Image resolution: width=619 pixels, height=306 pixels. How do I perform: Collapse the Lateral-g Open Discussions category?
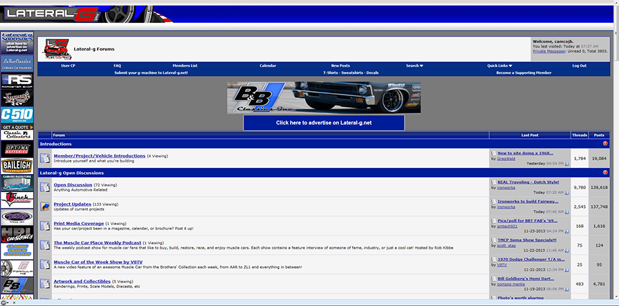click(605, 173)
